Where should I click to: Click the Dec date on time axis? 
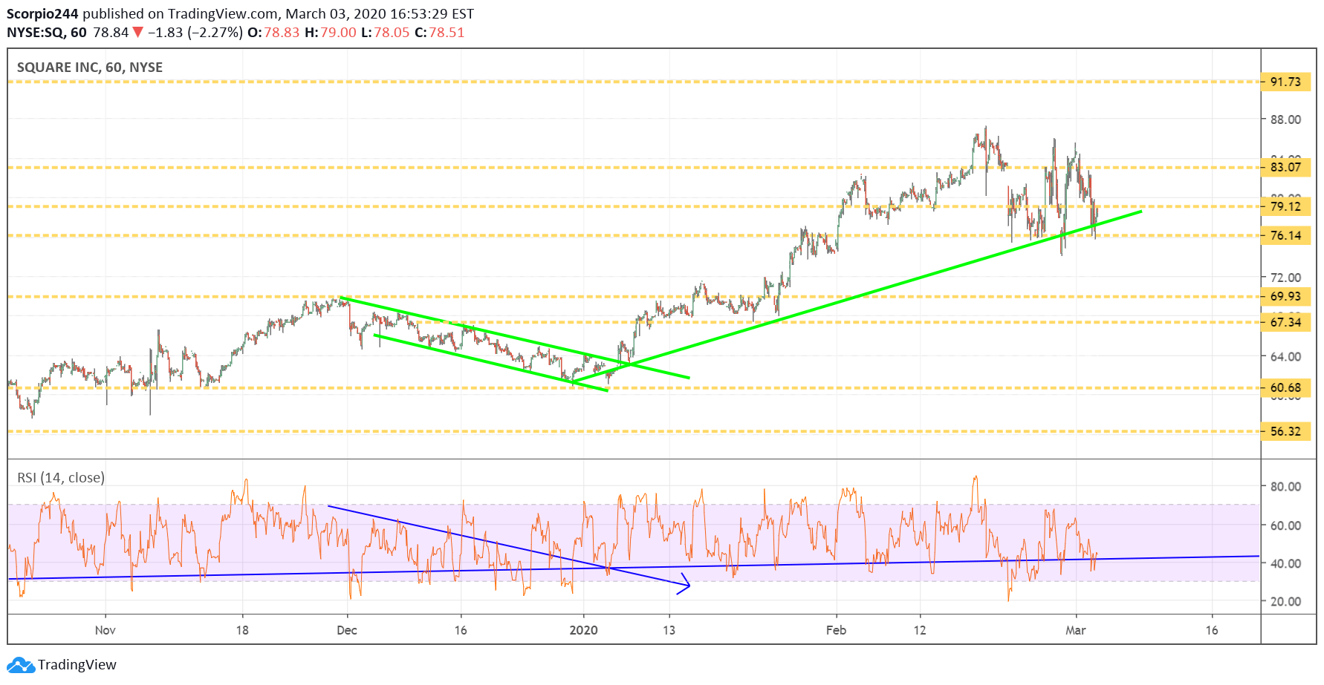pos(347,630)
